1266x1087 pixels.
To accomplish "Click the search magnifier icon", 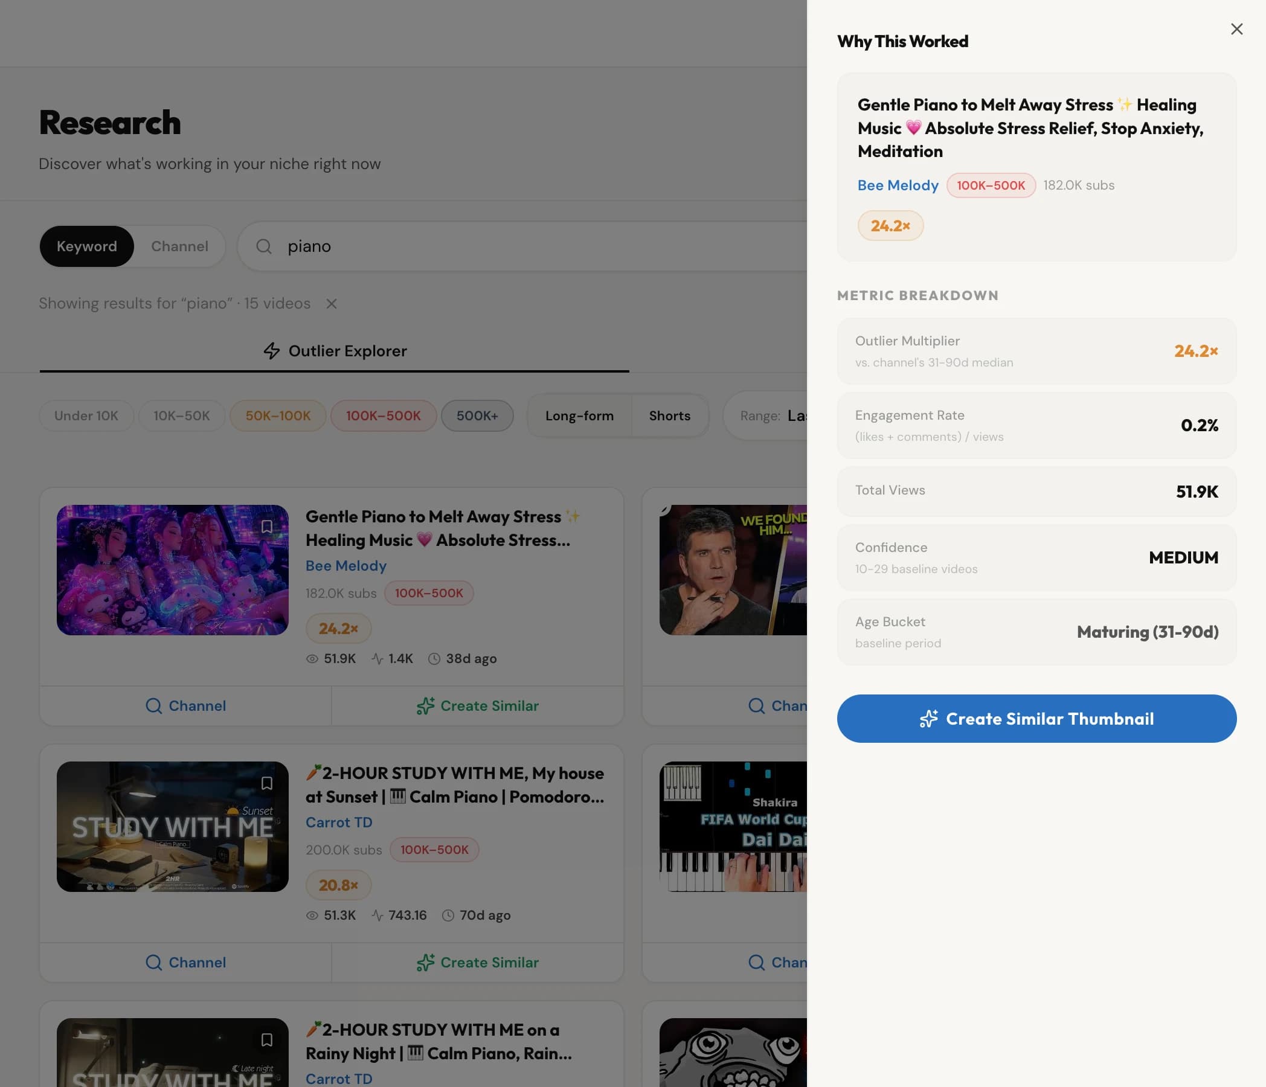I will (263, 246).
